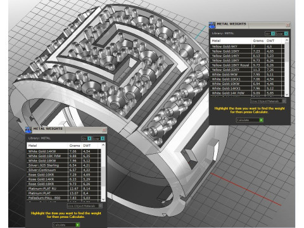
Task: Click the scroll-up arrow in the lower-left metal list
Action: tap(103, 145)
